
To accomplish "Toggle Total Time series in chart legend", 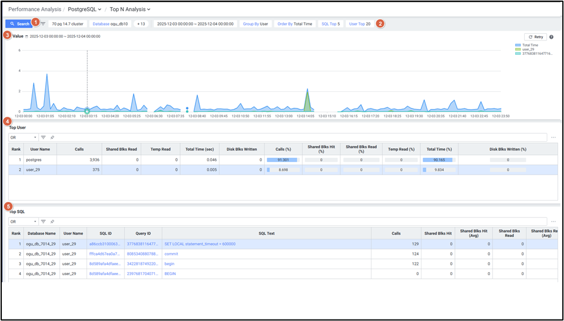I will (x=526, y=45).
